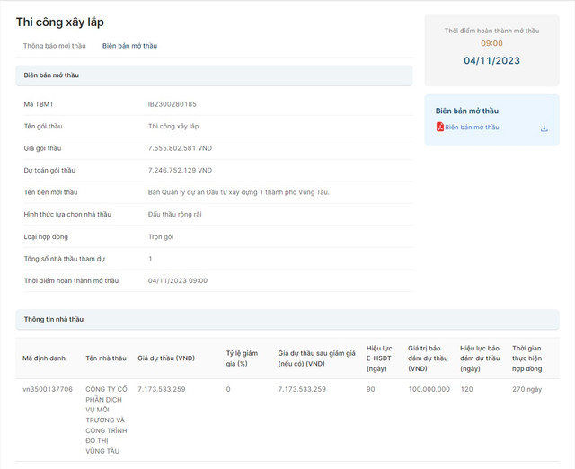Image resolution: width=575 pixels, height=469 pixels.
Task: Click the Giá dự thầu (VND) column header
Action: coord(166,358)
